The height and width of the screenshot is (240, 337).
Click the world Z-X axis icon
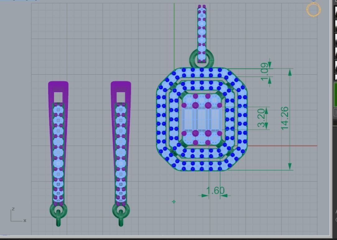pos(18,215)
